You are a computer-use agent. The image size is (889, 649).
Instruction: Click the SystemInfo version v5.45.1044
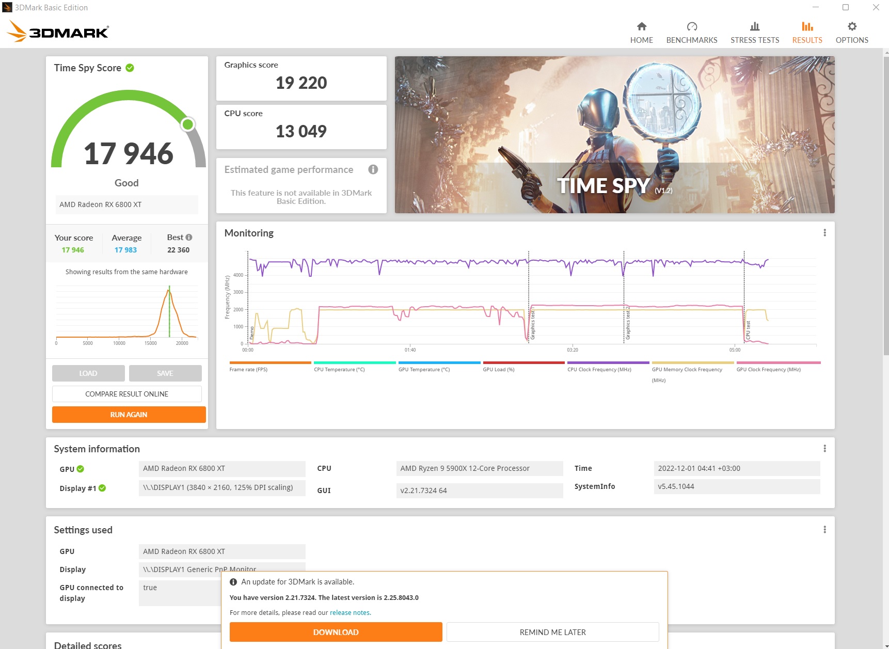coord(737,486)
